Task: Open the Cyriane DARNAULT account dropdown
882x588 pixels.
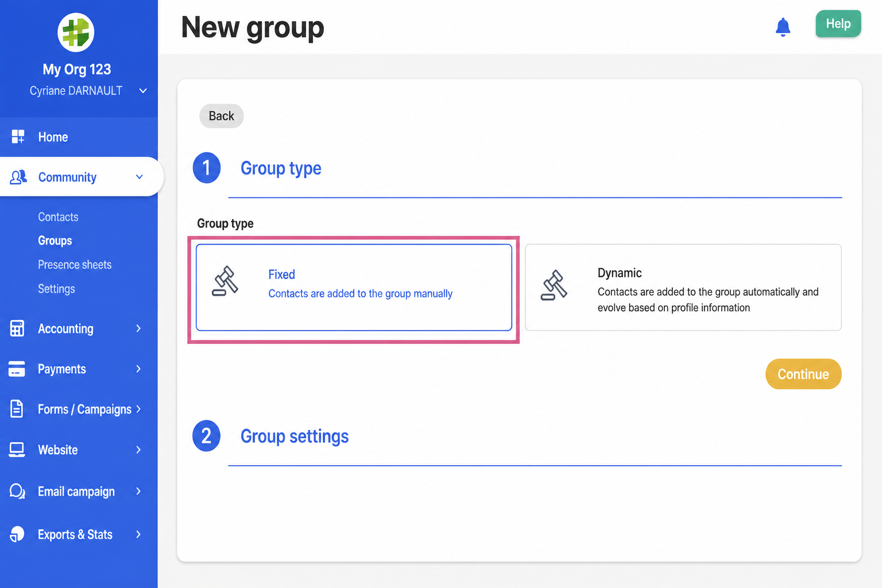Action: click(143, 91)
